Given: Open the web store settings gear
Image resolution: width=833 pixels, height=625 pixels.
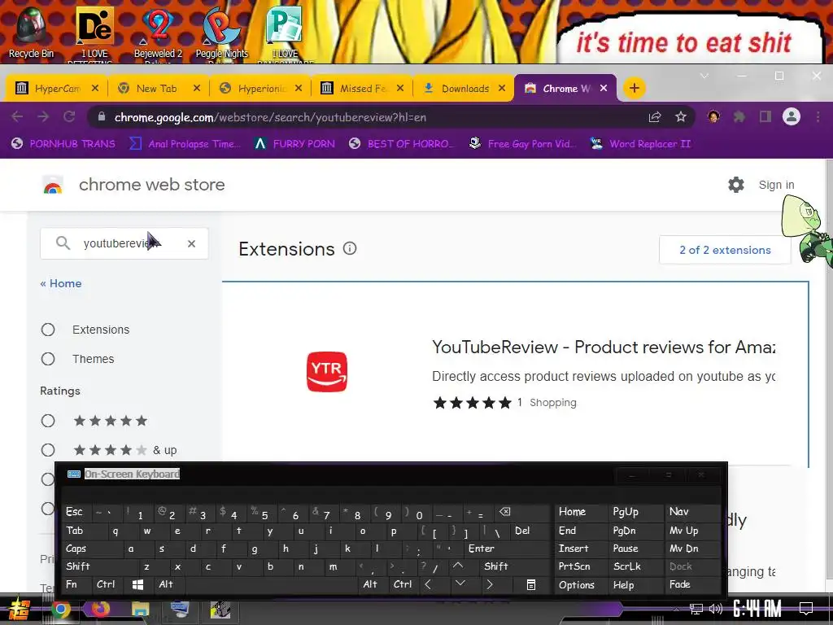Looking at the screenshot, I should pos(735,185).
